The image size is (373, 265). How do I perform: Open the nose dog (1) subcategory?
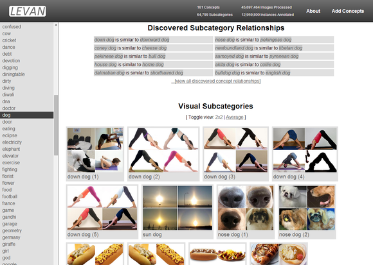point(246,212)
